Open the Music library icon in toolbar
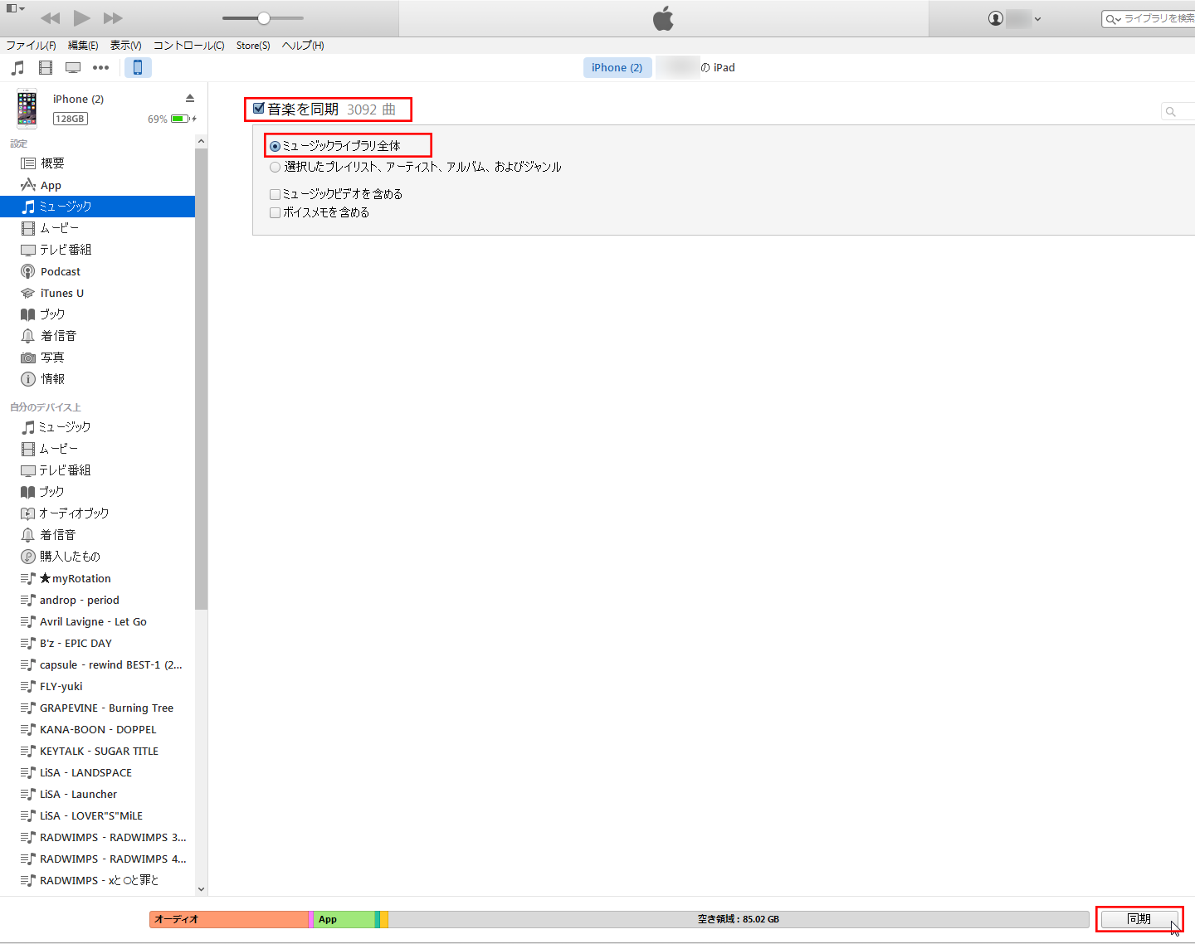This screenshot has height=944, width=1195. 17,67
